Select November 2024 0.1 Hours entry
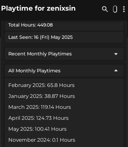 (42, 140)
